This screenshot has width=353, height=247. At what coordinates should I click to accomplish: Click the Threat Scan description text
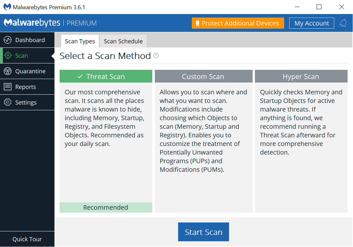tap(104, 118)
